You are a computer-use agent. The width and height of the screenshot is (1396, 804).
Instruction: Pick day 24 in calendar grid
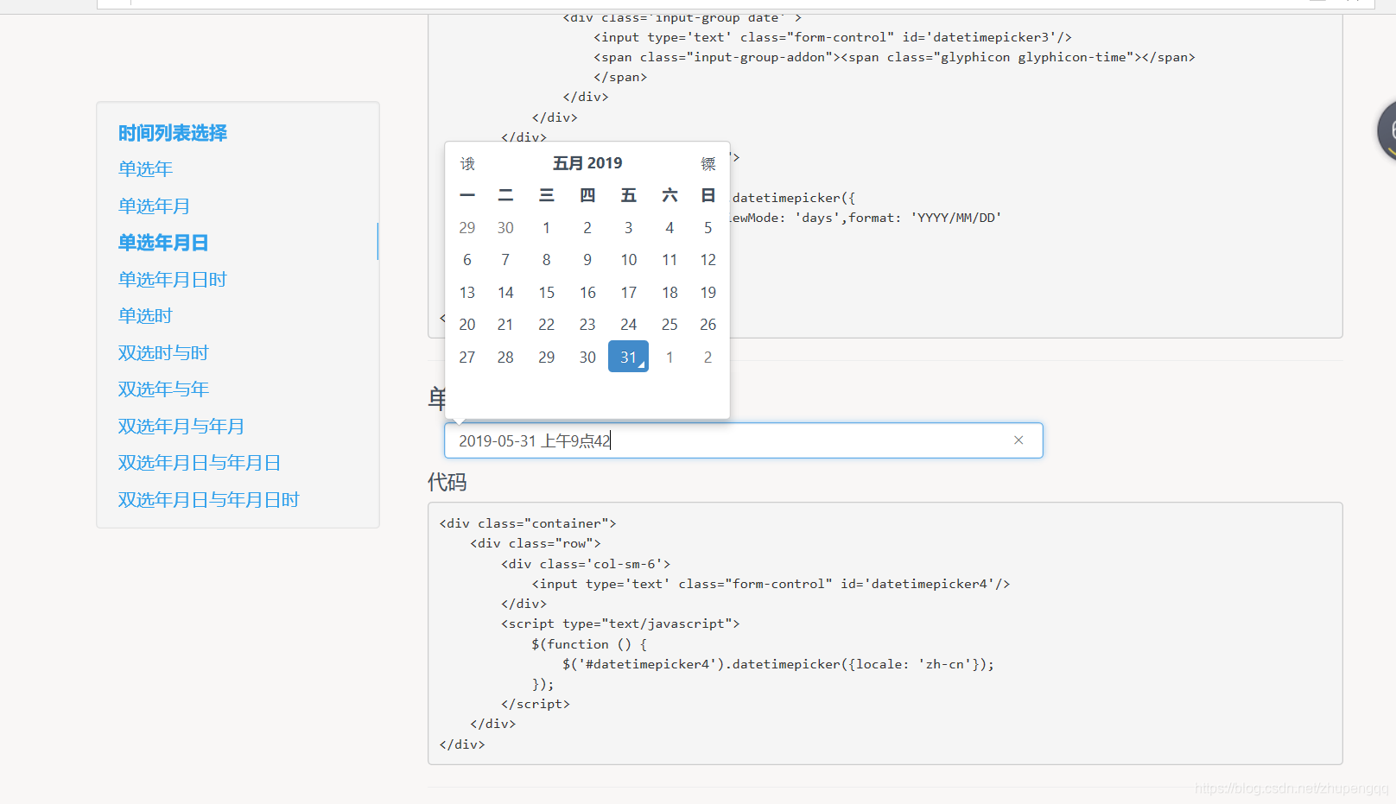pyautogui.click(x=629, y=325)
